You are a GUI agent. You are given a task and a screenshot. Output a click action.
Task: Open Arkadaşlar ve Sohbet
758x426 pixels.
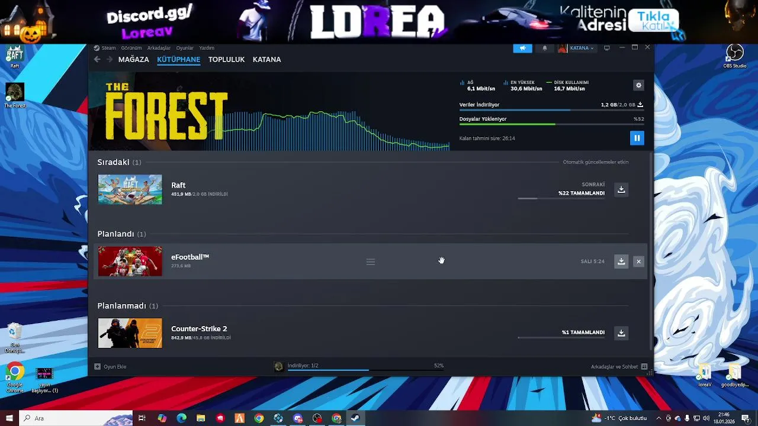pos(619,367)
